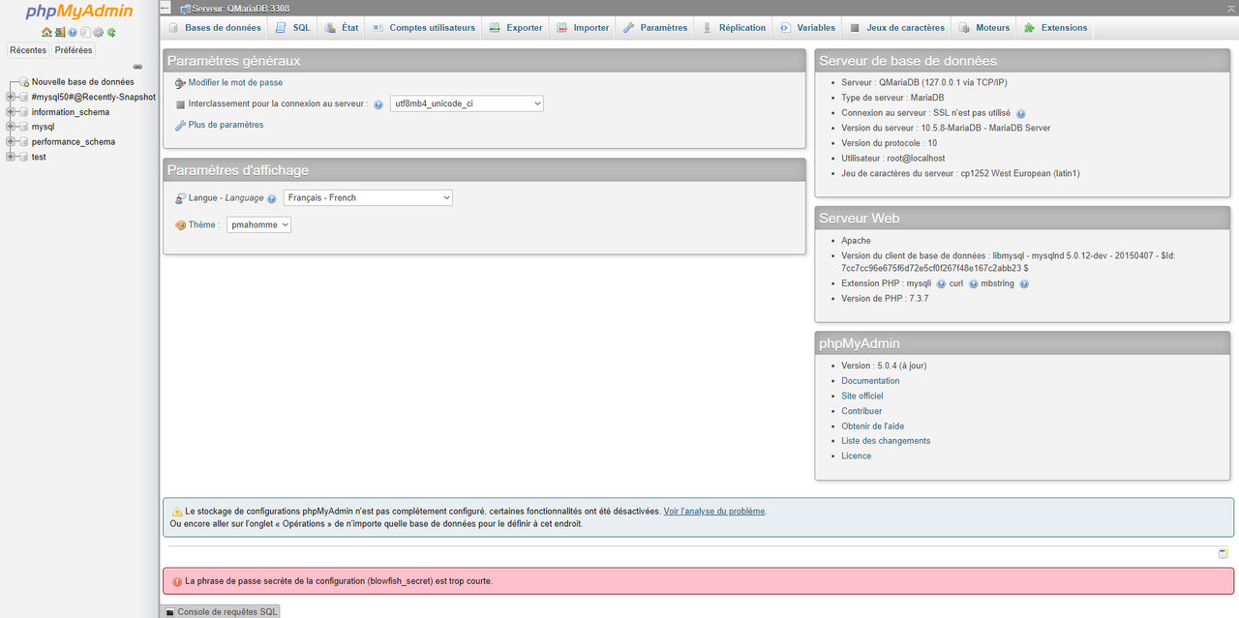Click Serveur: QMariaDB:3308 breadcrumb link
Viewport: 1239px width, 618px height.
[241, 8]
